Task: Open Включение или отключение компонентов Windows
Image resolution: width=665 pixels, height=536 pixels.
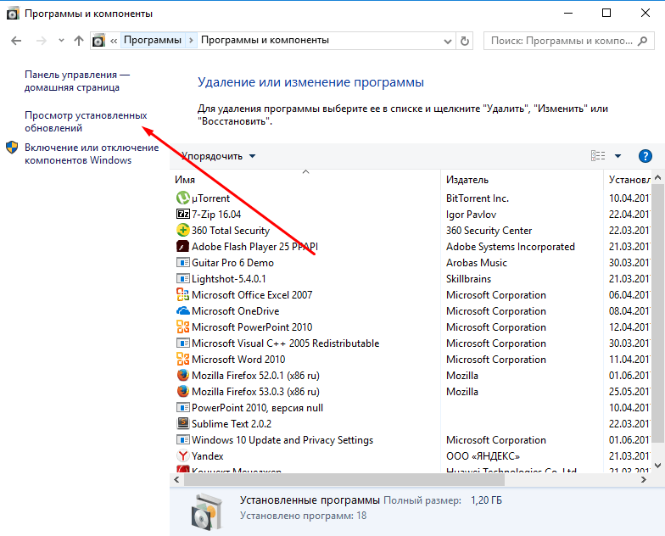Action: coord(92,154)
